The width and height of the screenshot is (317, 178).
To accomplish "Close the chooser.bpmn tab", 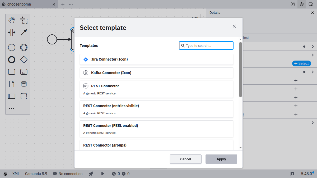I will click(54, 4).
